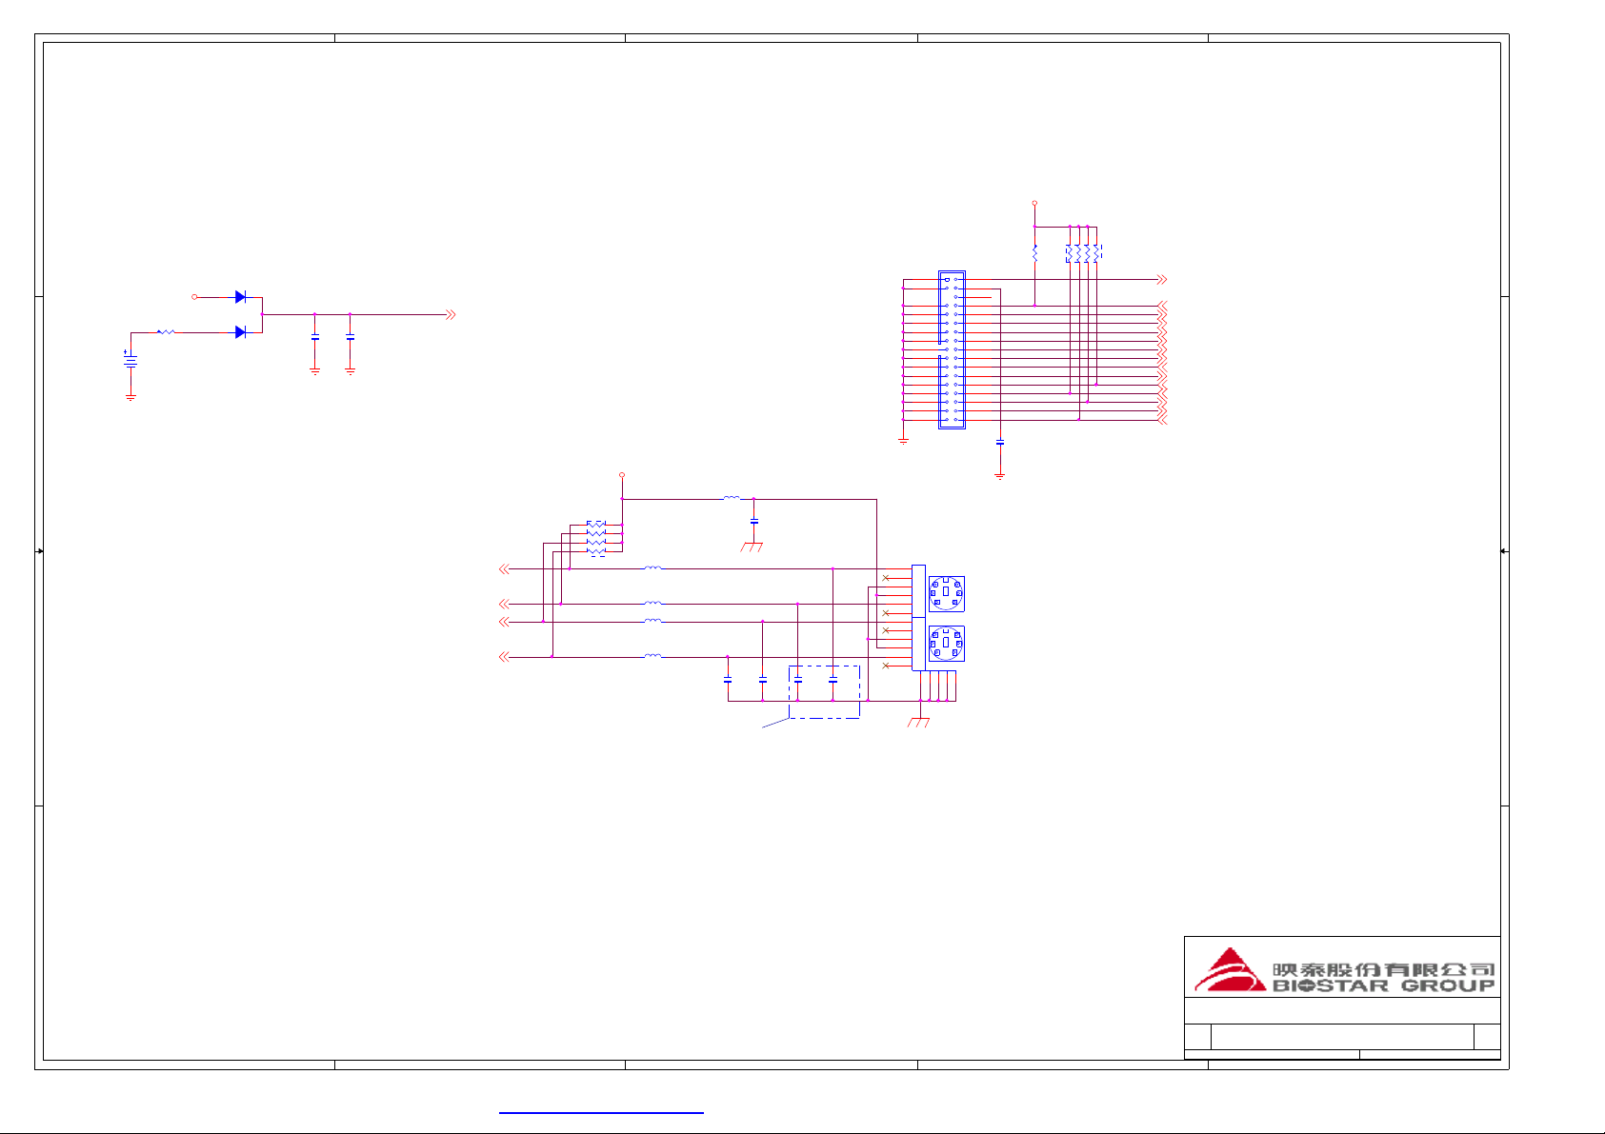Select the battery symbol in the schematic

[x=130, y=360]
